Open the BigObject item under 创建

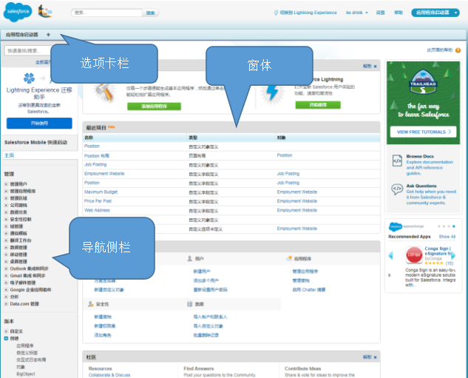coord(26,374)
